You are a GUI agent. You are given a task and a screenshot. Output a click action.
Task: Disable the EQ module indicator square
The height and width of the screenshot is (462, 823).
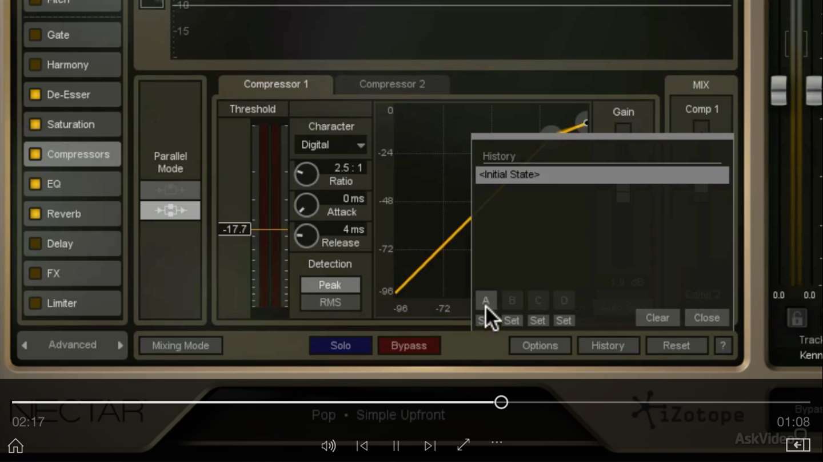click(35, 184)
